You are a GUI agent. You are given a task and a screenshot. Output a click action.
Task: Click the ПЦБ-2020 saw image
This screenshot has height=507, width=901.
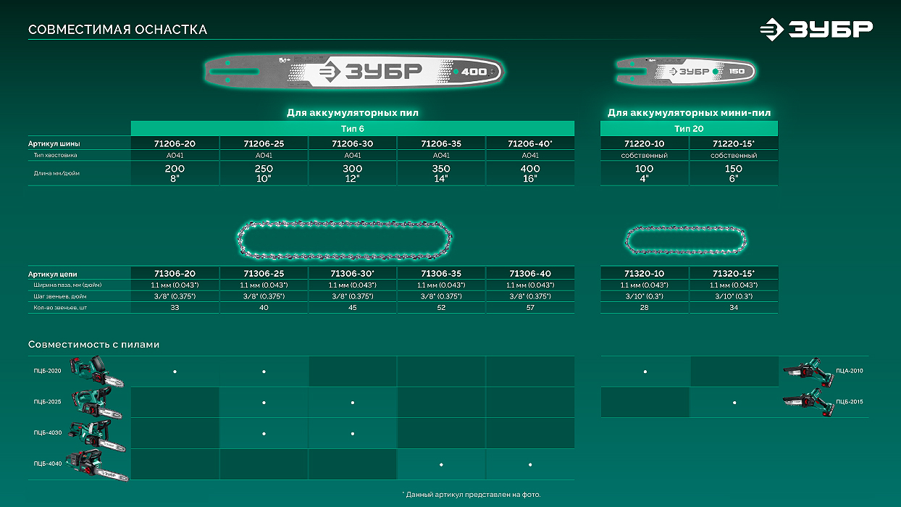[96, 372]
